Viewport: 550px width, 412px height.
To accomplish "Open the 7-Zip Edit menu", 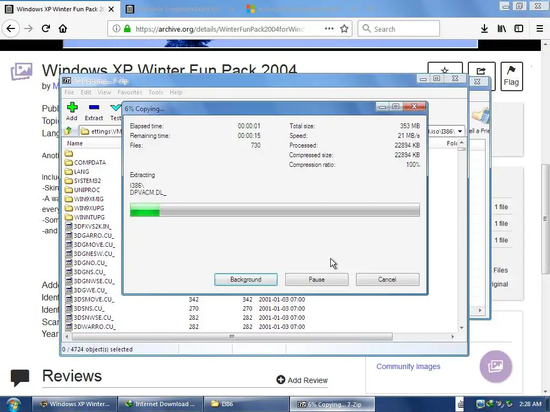I will 86,92.
